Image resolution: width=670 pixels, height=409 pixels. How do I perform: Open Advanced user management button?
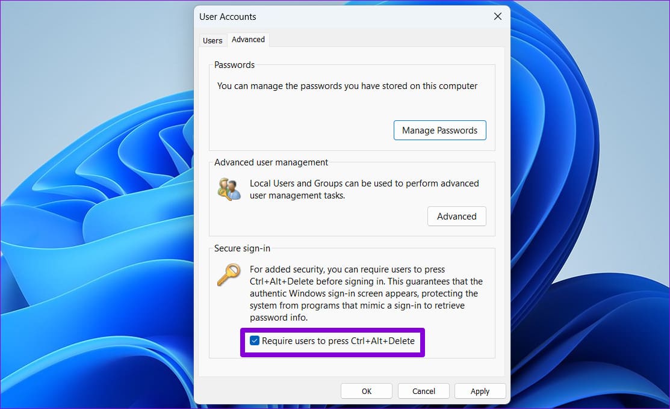pyautogui.click(x=456, y=217)
